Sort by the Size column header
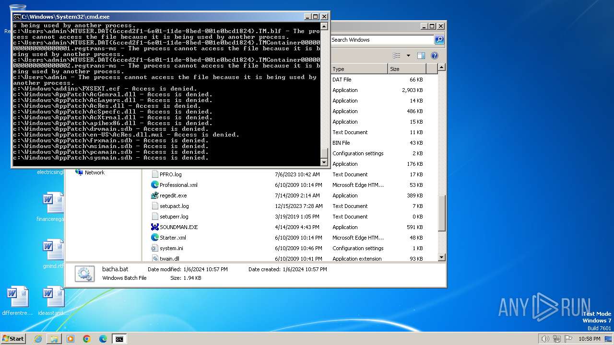The height and width of the screenshot is (345, 614). click(x=407, y=69)
